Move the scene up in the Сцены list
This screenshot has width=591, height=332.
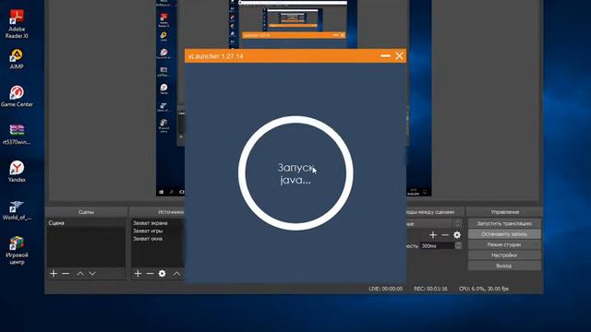point(80,274)
